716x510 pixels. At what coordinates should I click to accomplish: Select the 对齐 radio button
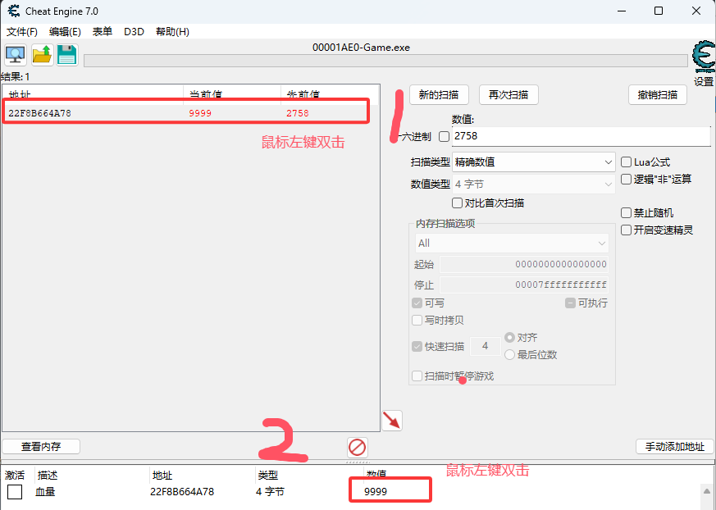(509, 338)
